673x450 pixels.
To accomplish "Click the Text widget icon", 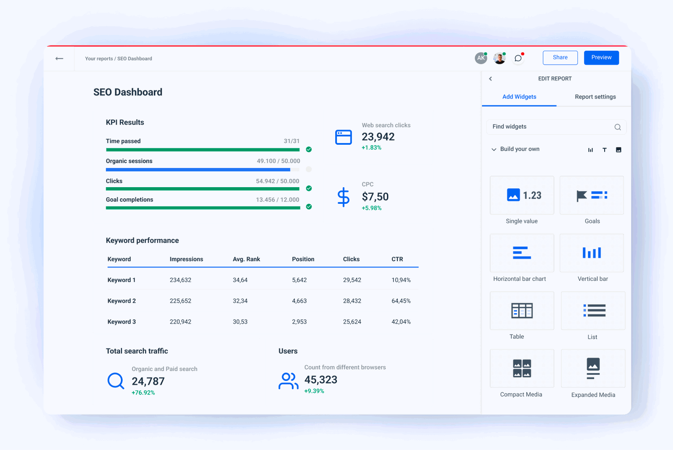I will coord(604,149).
